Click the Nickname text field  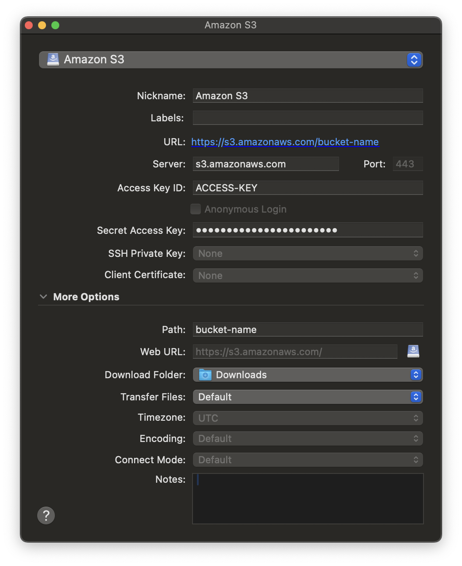[x=308, y=96]
